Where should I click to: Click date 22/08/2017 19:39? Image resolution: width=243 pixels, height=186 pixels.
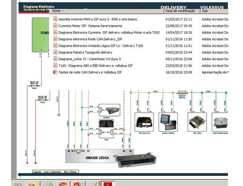click(x=179, y=26)
